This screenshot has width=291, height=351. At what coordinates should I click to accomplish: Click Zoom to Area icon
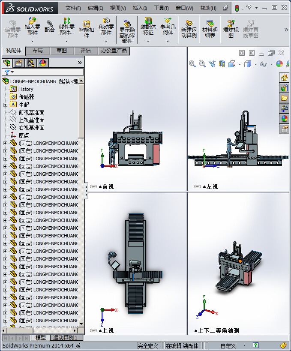click(x=202, y=64)
